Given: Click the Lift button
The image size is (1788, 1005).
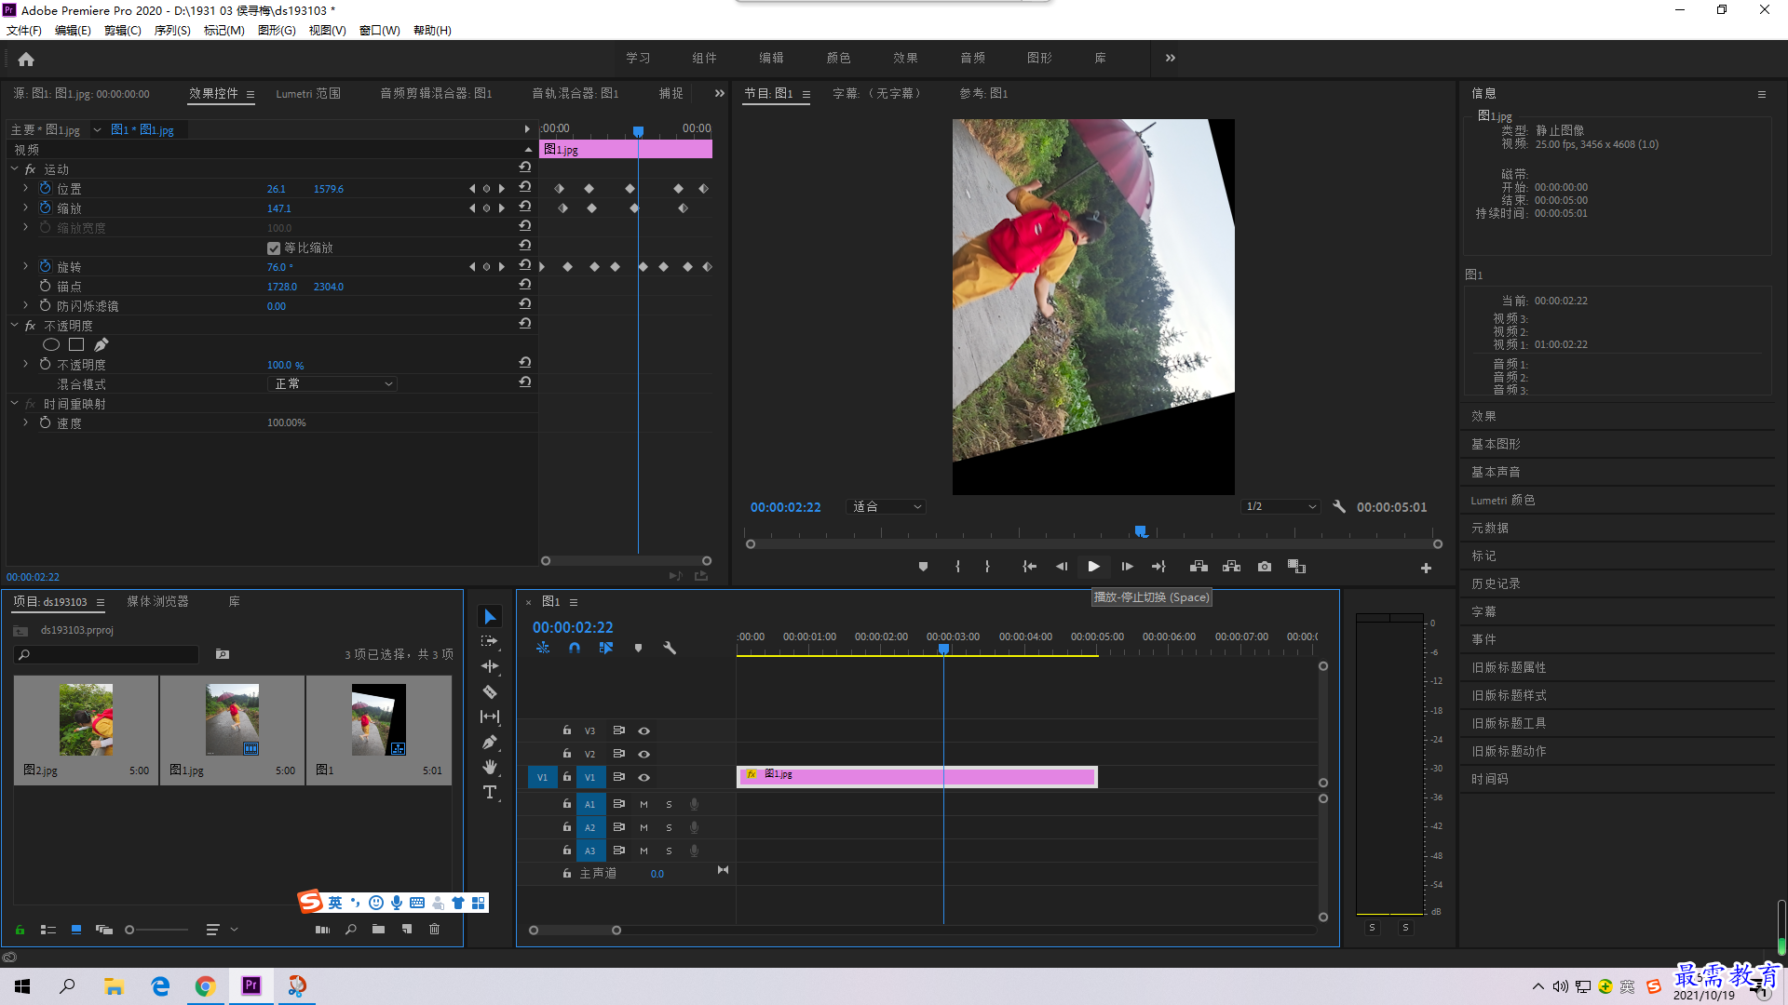Looking at the screenshot, I should click(x=1199, y=567).
